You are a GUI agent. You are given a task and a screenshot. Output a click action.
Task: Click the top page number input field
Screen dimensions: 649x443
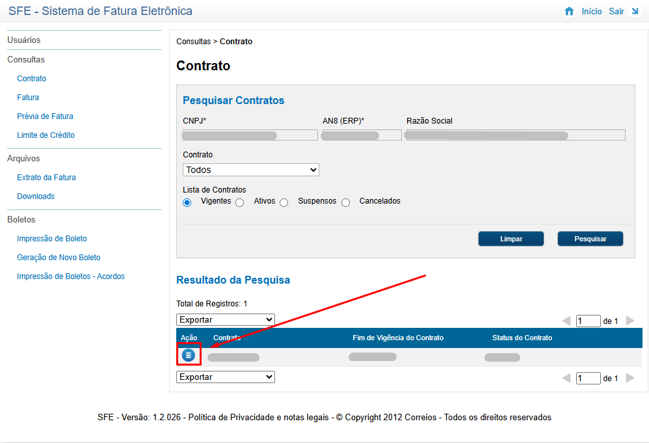(x=588, y=321)
